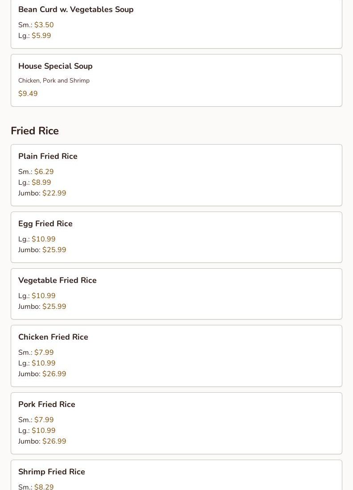Pick the Jumbo $26.99 Pork Fried Rice
This screenshot has width=353, height=490.
[x=54, y=441]
